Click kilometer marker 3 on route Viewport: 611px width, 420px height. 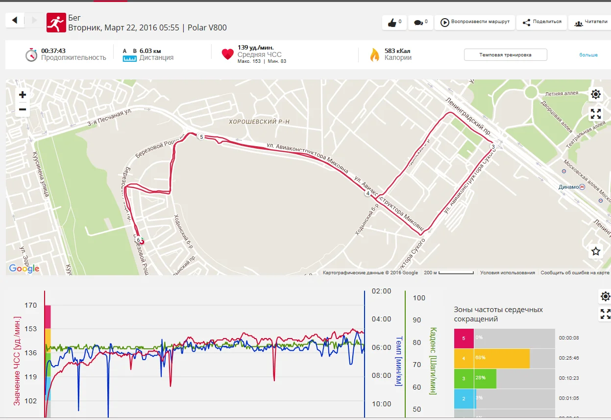(x=493, y=147)
